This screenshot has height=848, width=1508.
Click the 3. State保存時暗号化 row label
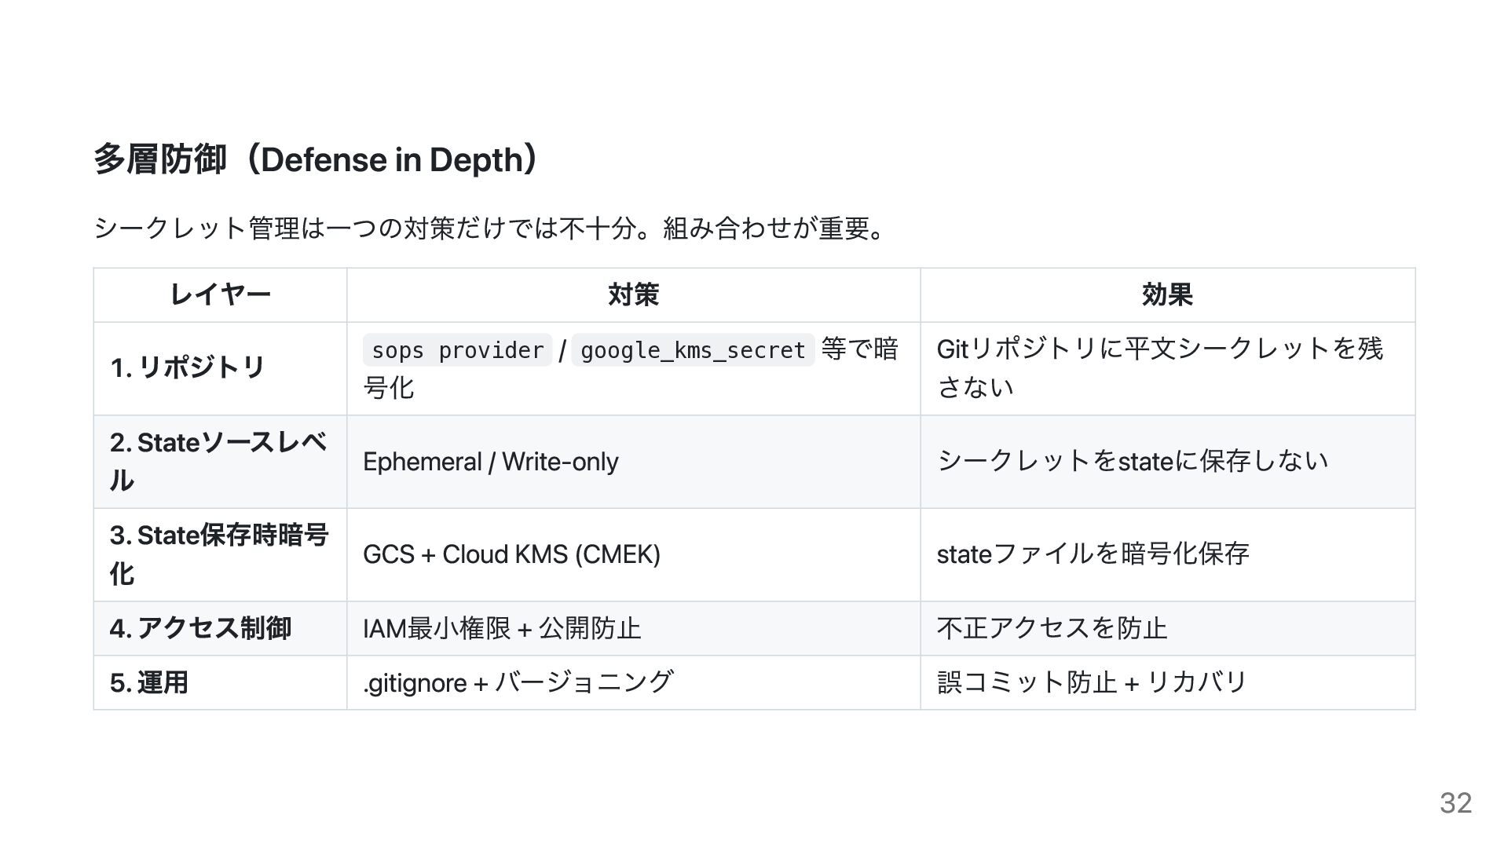(218, 554)
